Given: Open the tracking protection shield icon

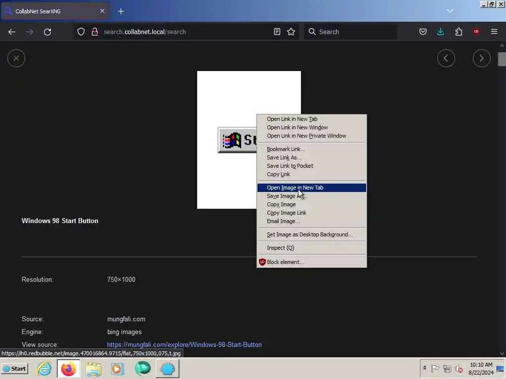Looking at the screenshot, I should pos(81,32).
